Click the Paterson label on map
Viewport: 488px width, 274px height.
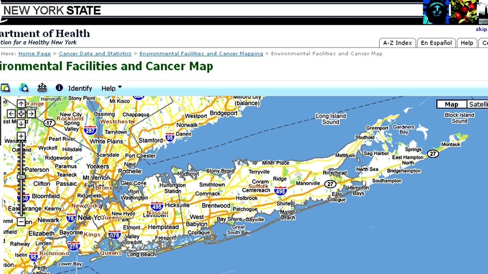click(x=37, y=170)
